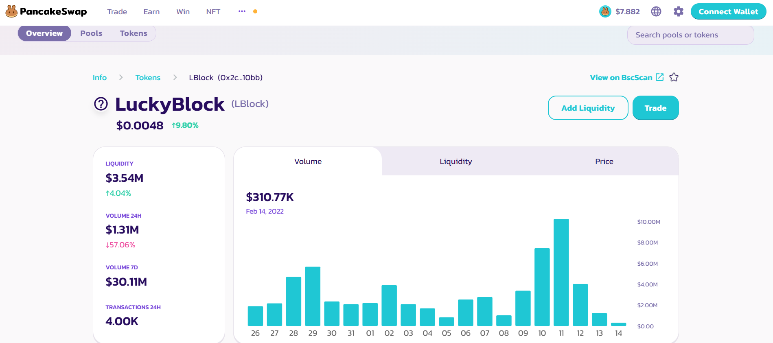
Task: Click the $1.31M volume 24H value
Action: click(x=122, y=230)
